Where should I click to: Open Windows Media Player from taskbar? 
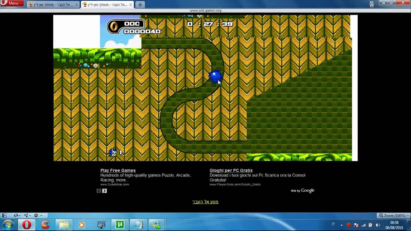82,225
